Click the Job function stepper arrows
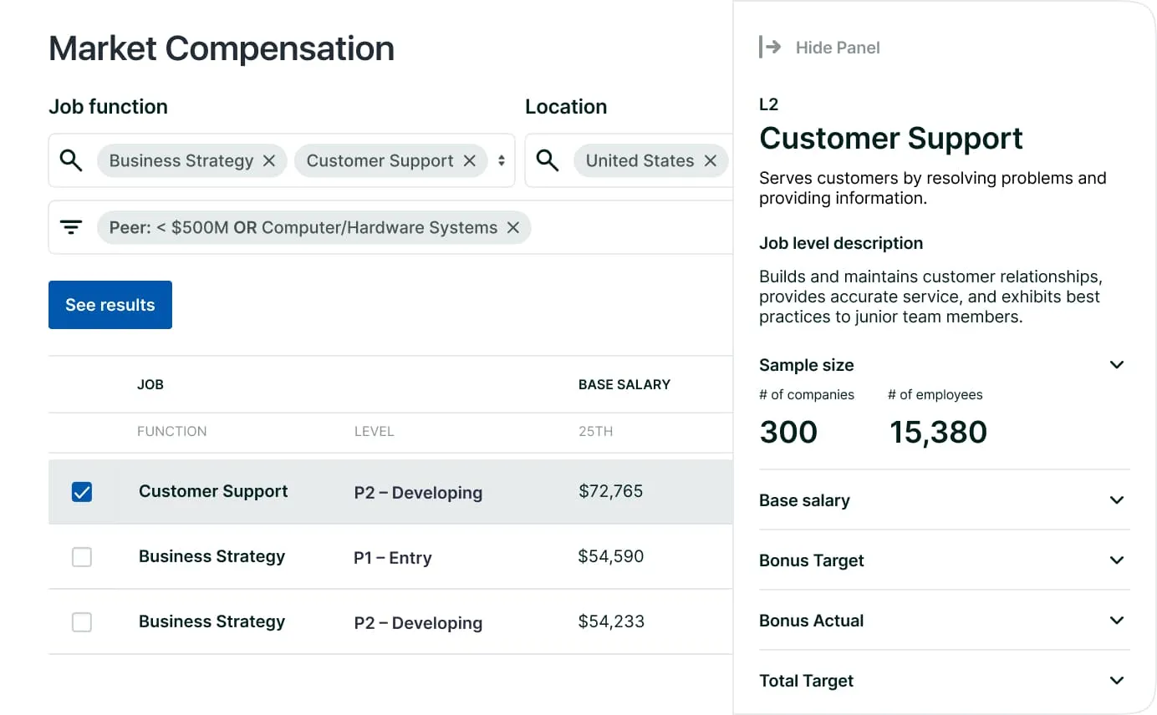Screen dimensions: 1157x715 tap(503, 160)
